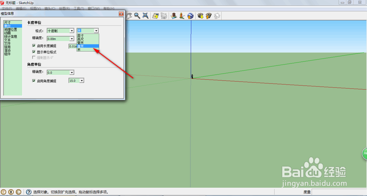Click the greyed Share Component icon
The image size is (367, 196).
point(217,16)
